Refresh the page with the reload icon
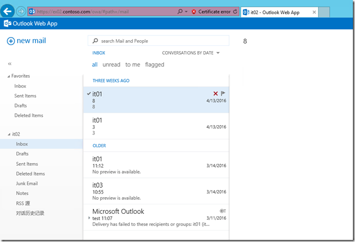This screenshot has width=355, height=242. pos(235,11)
